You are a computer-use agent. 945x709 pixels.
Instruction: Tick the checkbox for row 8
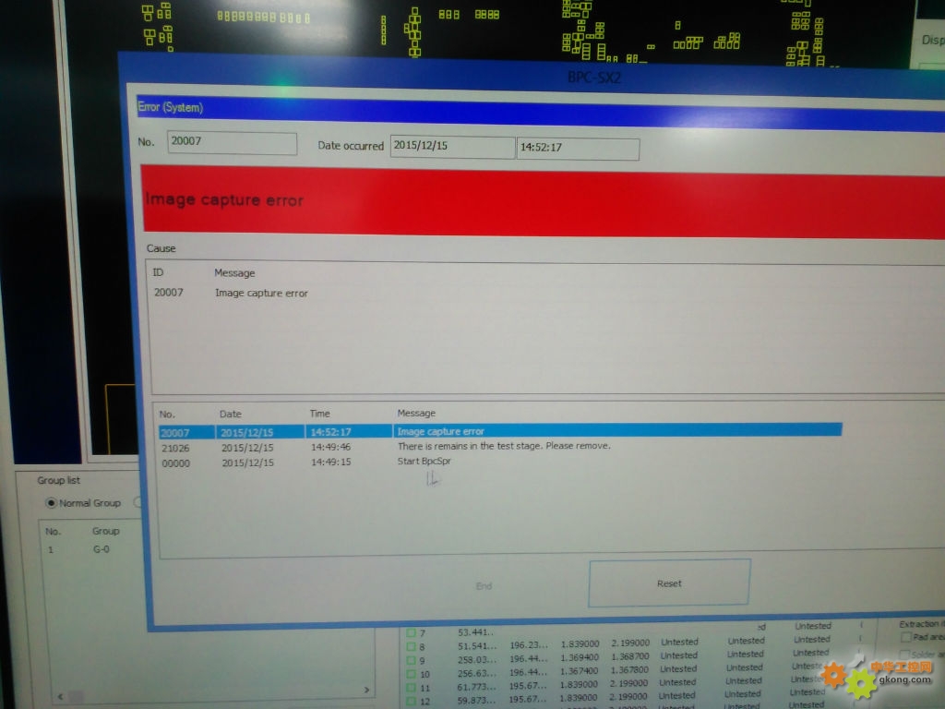click(412, 646)
